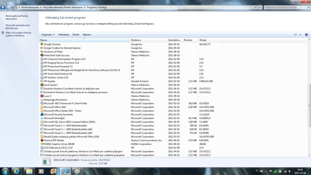Image resolution: width=311 pixels, height=175 pixels.
Task: Select Moduł Szybka instalacja pakietu Microsoft Office
Action: tap(131, 137)
